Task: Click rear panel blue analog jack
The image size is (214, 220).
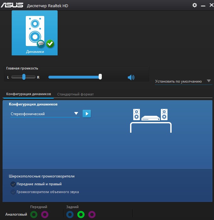Action: [x=70, y=214]
